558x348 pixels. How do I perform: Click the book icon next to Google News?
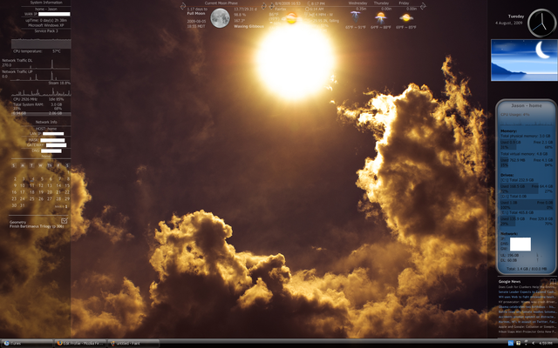(x=552, y=281)
